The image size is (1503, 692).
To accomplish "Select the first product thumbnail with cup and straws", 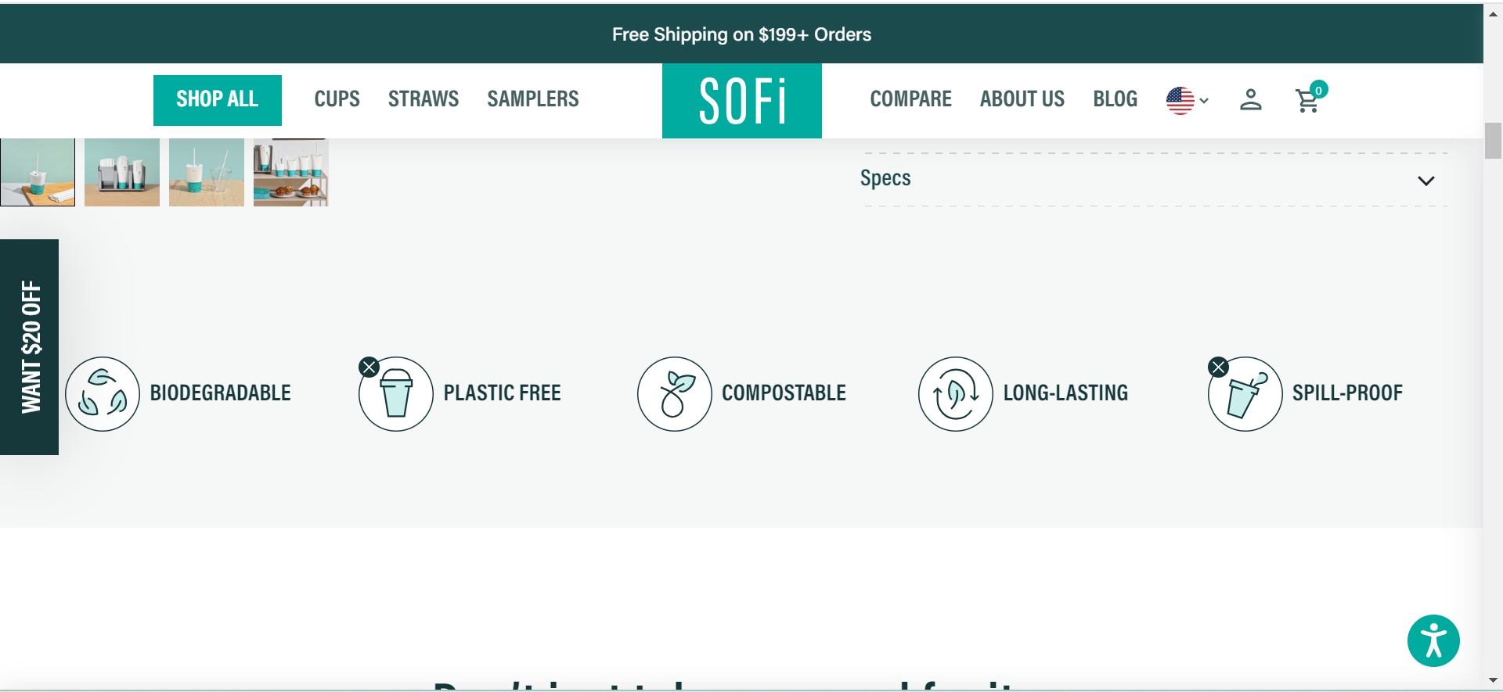I will tap(38, 172).
